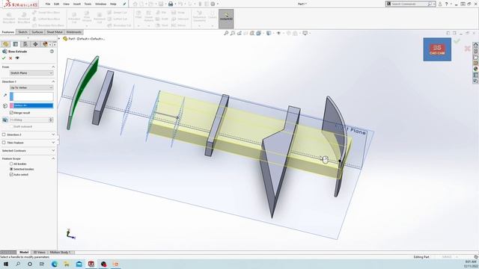Toggle detailed preview eye icon in PropertyManager
479x269 pixels.
(17, 58)
